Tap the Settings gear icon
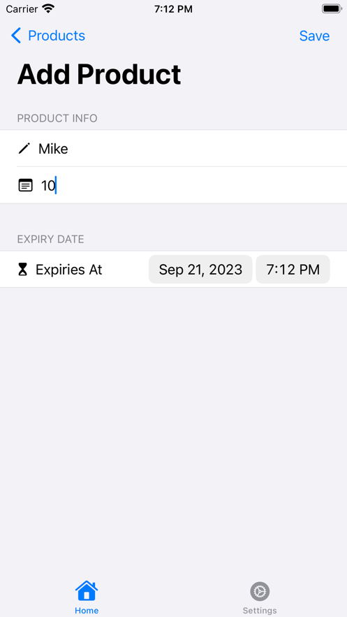The width and height of the screenshot is (347, 617). 260,591
